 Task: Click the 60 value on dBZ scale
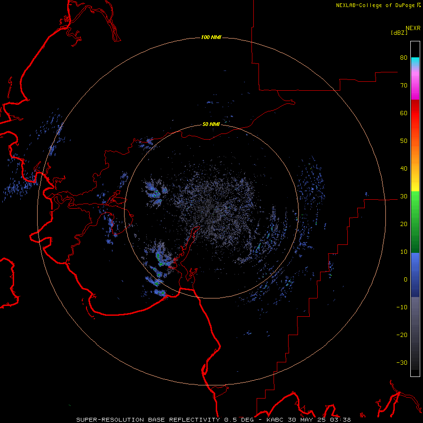click(x=404, y=113)
